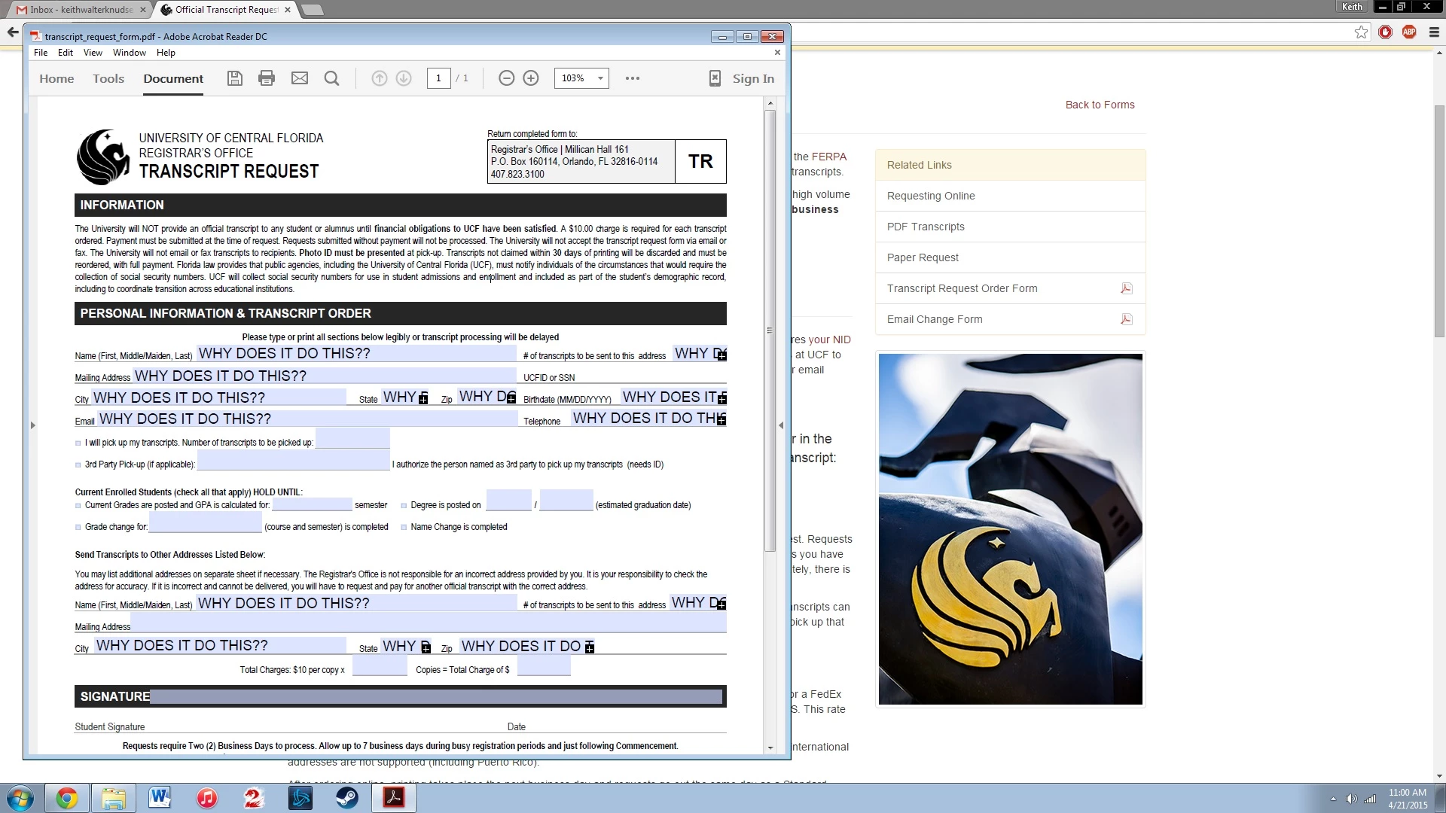Screen dimensions: 1446x813
Task: Click the Back to Forms link
Action: (x=1100, y=105)
